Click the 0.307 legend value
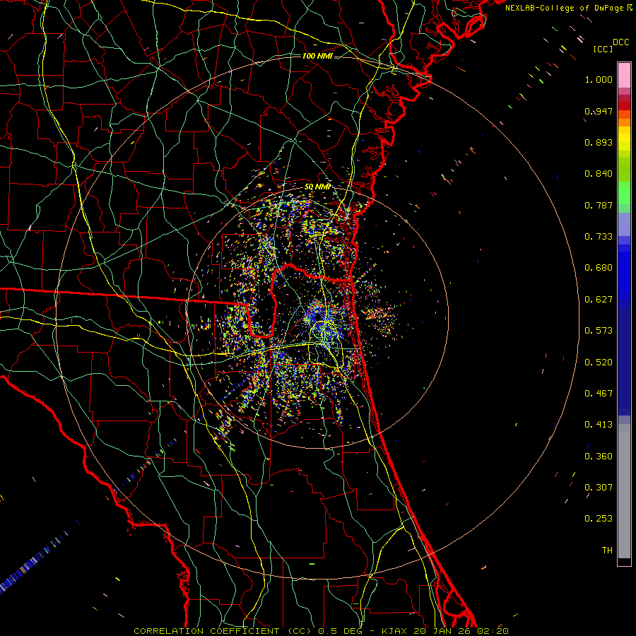 pos(599,488)
